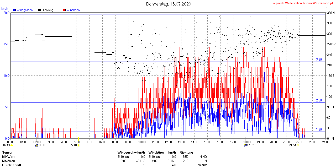Click the 17:16 direction time value
This screenshot has height=168, width=336.
pos(185,161)
